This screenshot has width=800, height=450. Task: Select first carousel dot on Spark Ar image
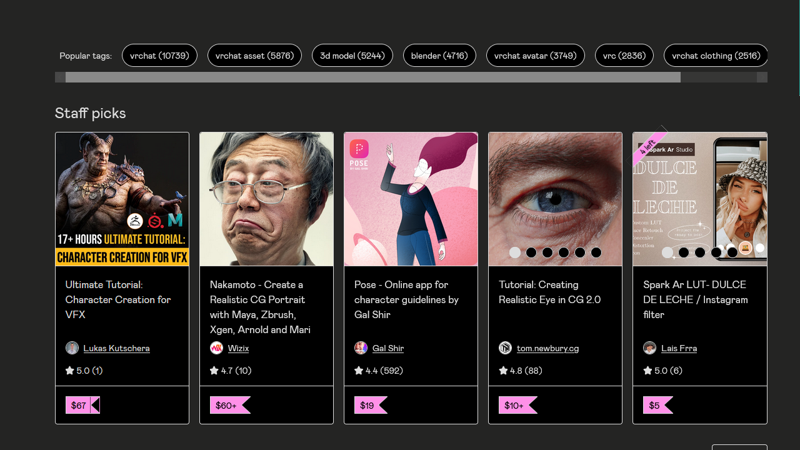click(667, 252)
